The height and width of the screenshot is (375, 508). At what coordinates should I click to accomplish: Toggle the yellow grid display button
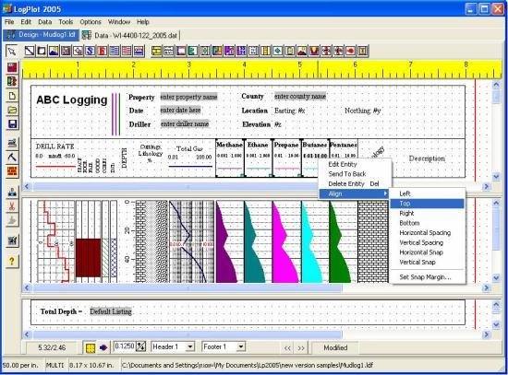coord(91,348)
